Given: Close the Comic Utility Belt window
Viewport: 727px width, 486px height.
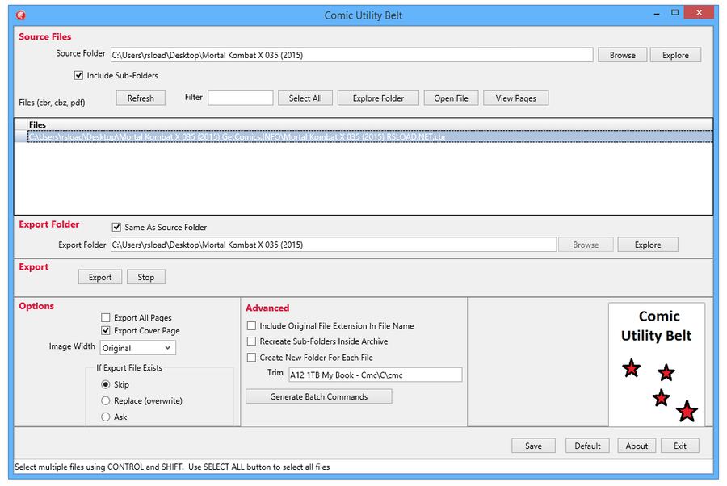Looking at the screenshot, I should pyautogui.click(x=700, y=13).
